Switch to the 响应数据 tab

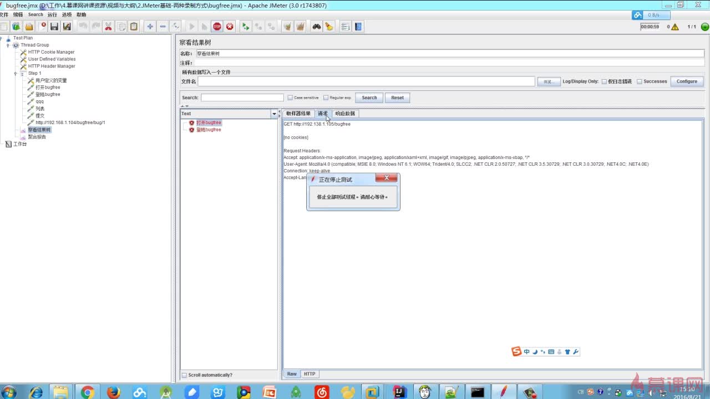(x=345, y=114)
